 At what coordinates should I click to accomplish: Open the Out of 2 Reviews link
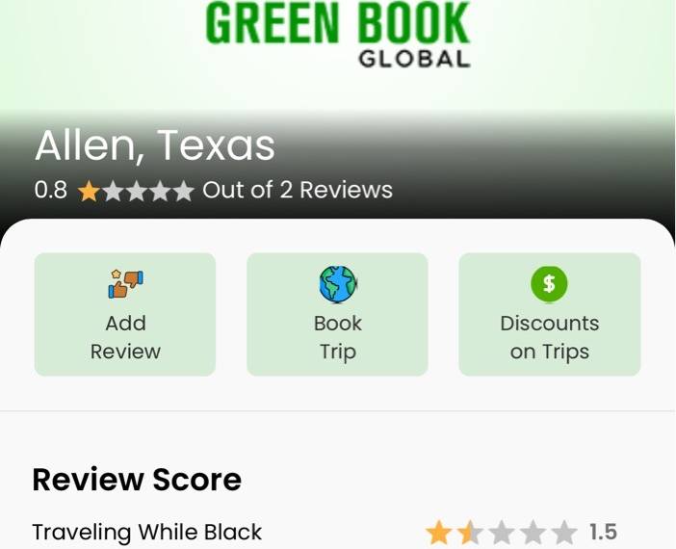[298, 190]
